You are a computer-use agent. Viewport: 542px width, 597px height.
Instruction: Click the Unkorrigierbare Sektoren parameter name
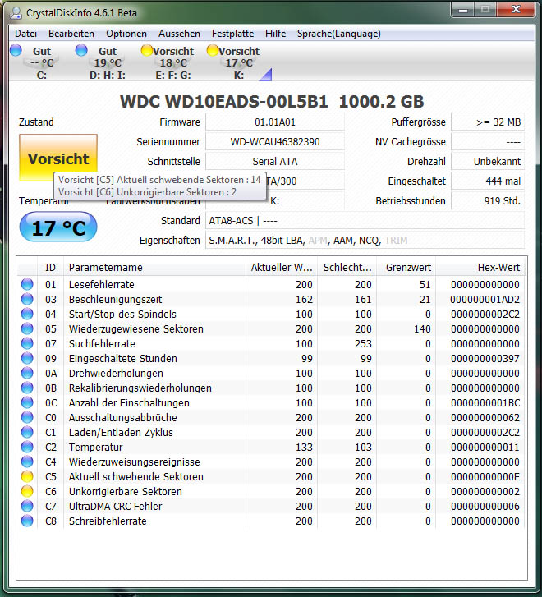pos(126,492)
